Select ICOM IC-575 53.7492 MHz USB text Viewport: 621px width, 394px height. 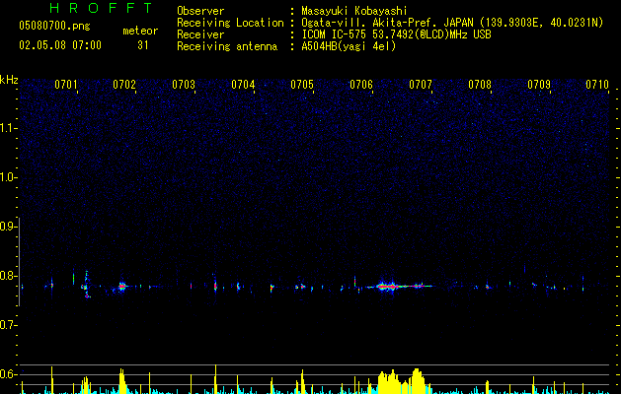(x=396, y=34)
